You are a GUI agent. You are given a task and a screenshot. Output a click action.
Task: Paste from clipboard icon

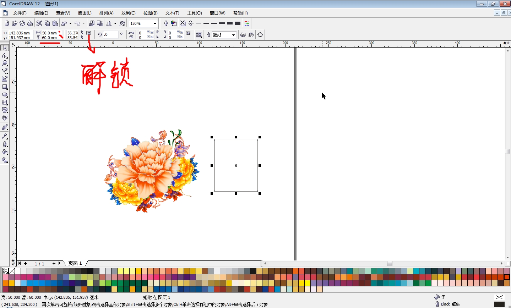pos(55,23)
